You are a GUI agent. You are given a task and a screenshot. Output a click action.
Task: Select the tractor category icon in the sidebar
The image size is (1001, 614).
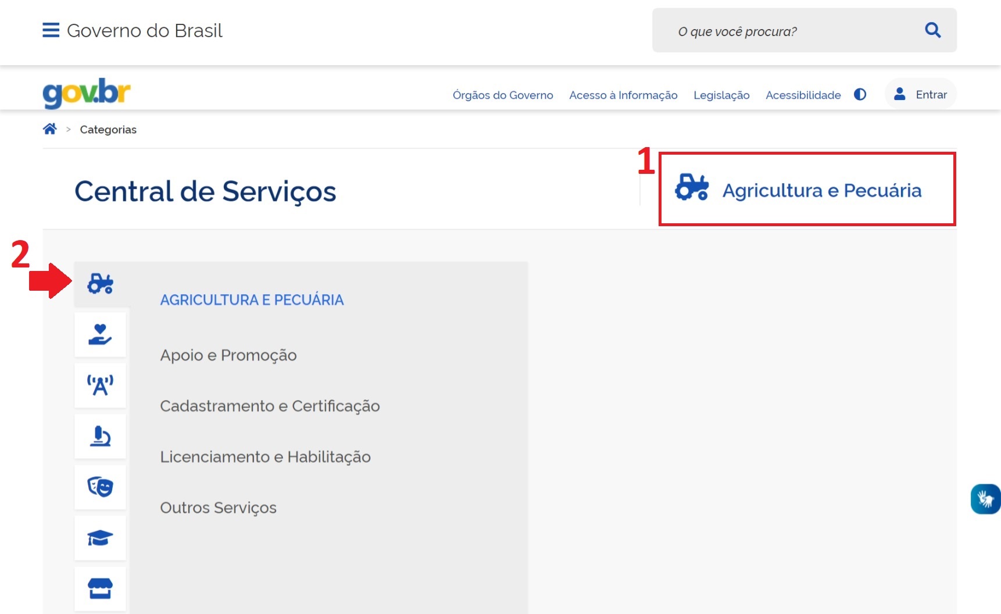pos(101,284)
